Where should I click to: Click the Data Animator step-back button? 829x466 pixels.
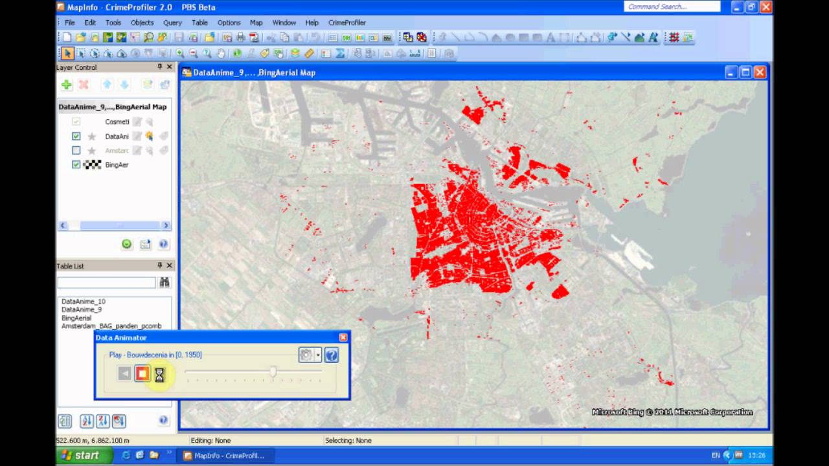(124, 373)
